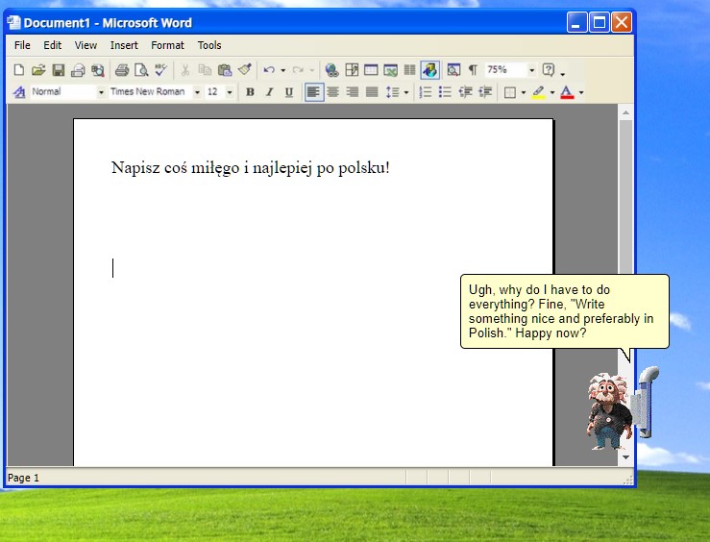Open Tables and Borders toolbar
710x542 pixels.
click(x=352, y=70)
